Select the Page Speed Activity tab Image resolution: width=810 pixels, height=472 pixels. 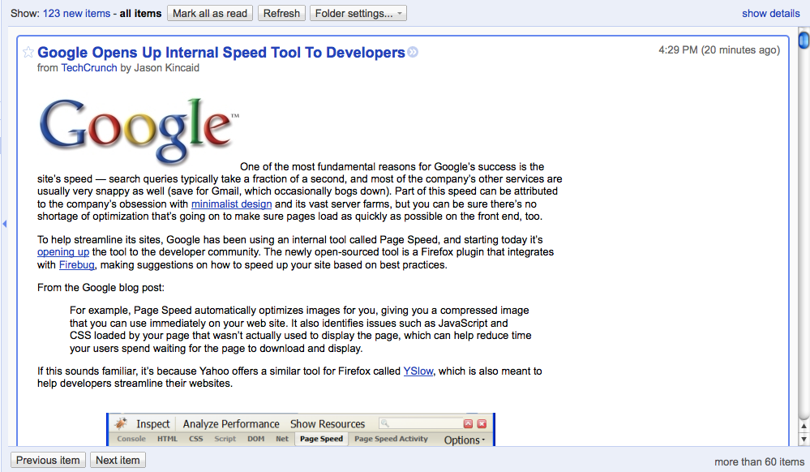pyautogui.click(x=391, y=439)
